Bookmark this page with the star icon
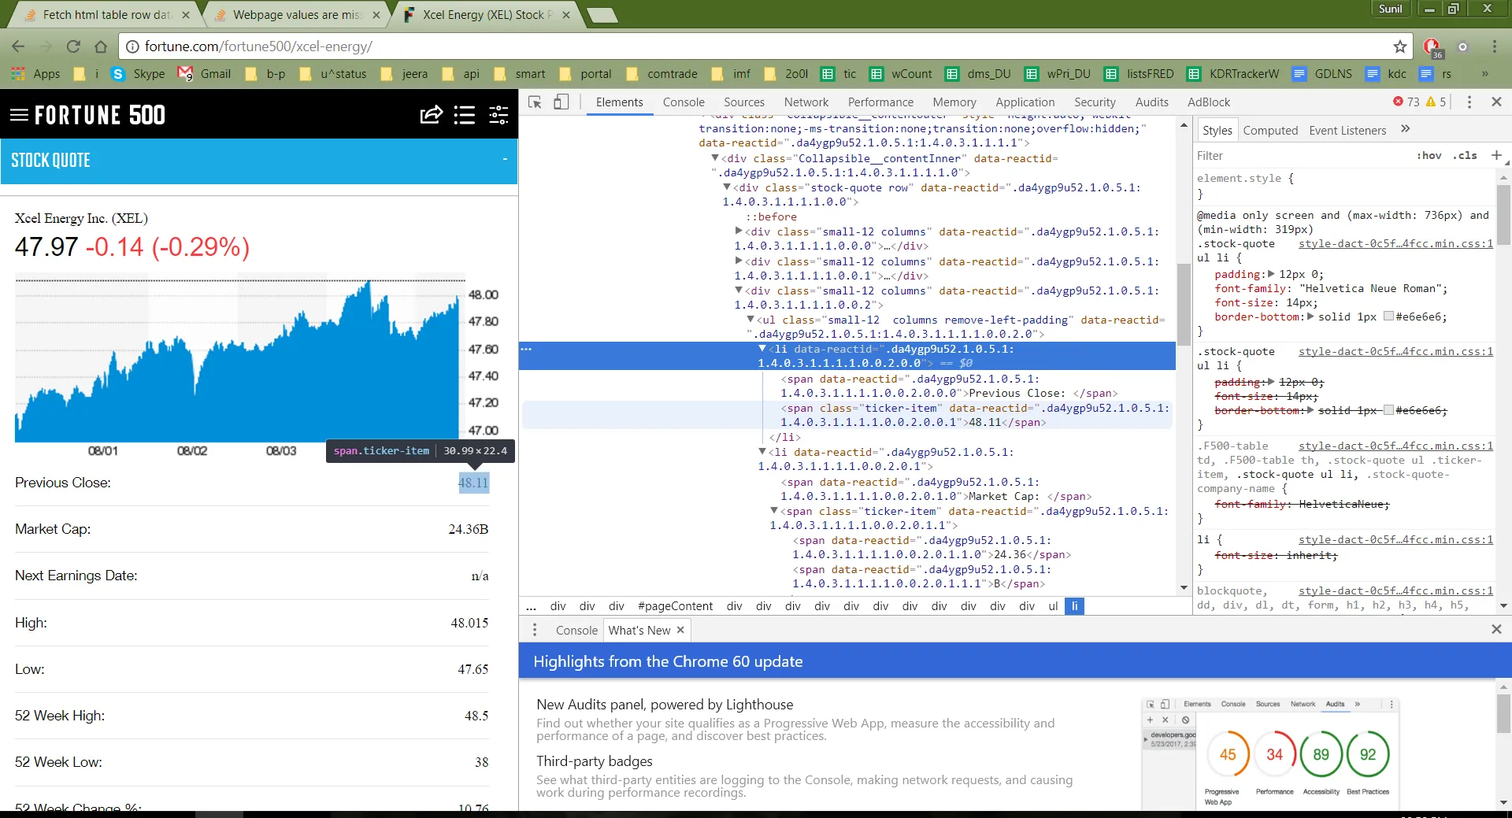 point(1399,46)
